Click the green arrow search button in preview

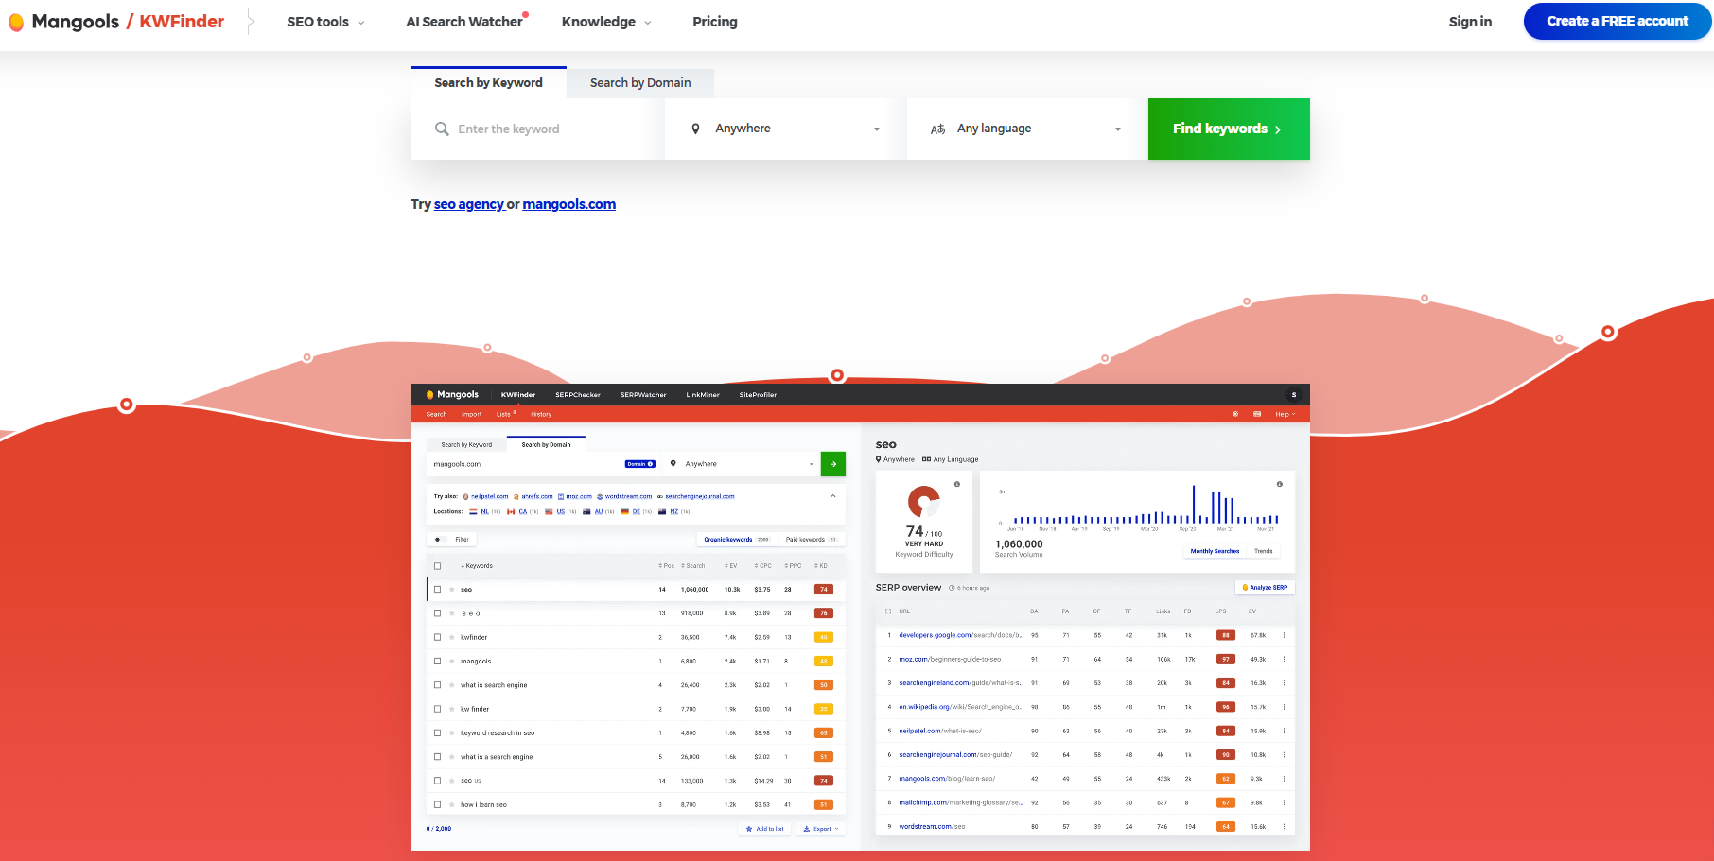pyautogui.click(x=832, y=464)
